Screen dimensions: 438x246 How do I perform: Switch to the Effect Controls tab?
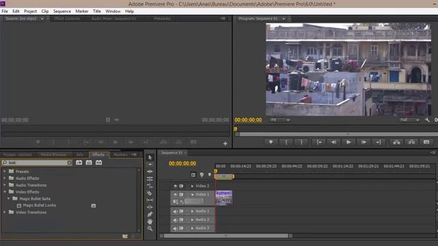pos(67,18)
